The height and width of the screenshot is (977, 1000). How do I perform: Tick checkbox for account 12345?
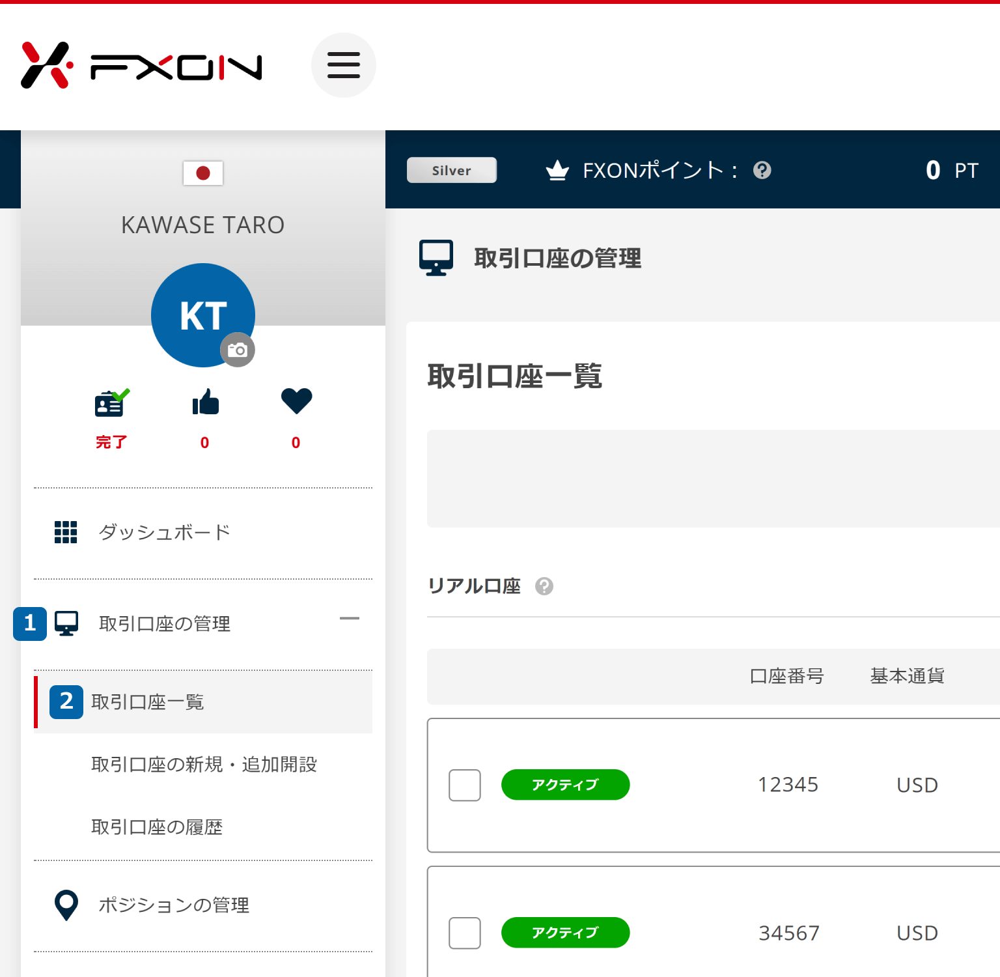tap(465, 785)
